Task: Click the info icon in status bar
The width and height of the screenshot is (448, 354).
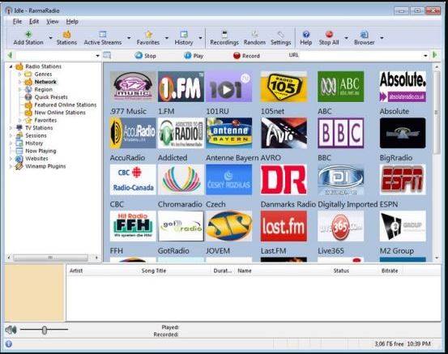Action: click(x=9, y=343)
